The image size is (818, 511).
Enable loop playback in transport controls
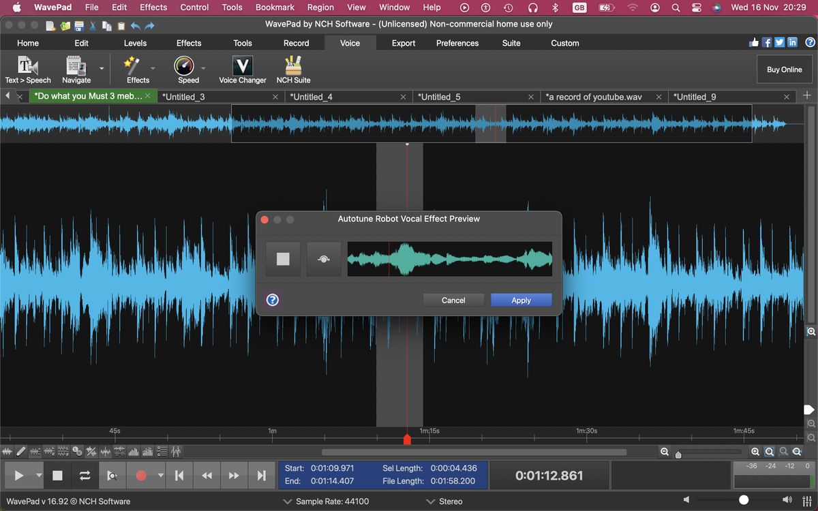(x=83, y=475)
